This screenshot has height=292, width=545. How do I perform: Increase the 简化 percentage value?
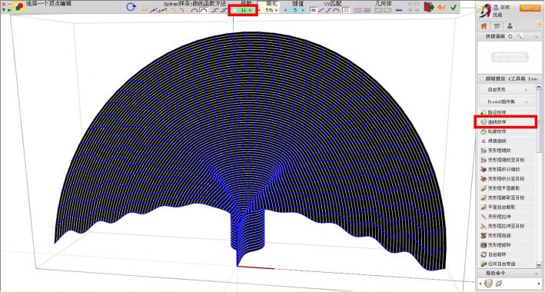click(x=276, y=11)
